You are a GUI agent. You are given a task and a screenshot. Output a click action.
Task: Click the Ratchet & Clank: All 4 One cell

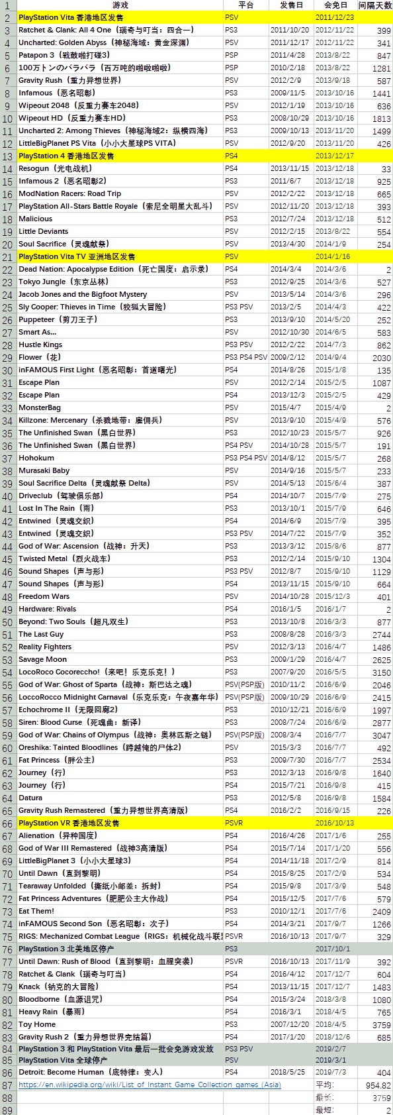120,30
